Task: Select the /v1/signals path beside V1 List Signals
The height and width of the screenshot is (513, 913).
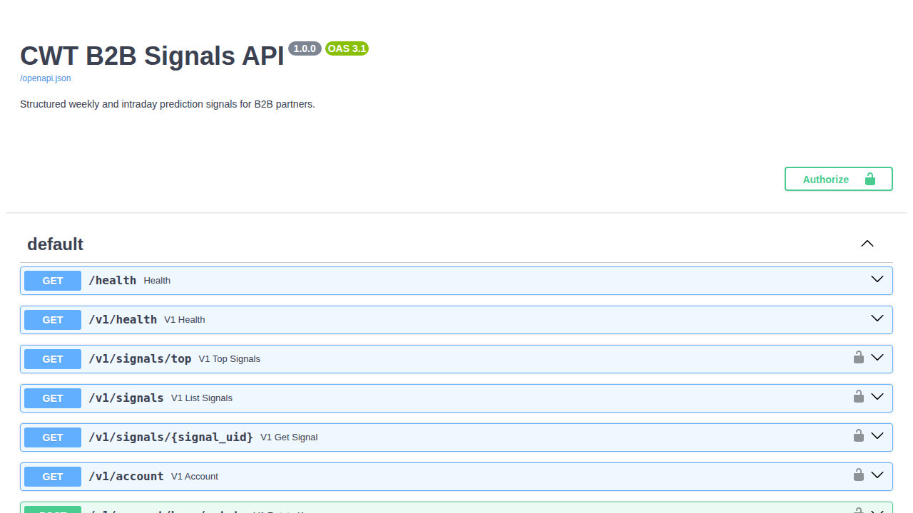Action: pos(126,398)
